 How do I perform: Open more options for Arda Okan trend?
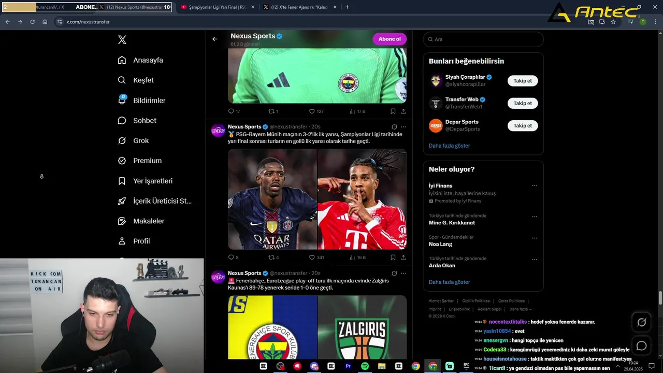click(535, 260)
